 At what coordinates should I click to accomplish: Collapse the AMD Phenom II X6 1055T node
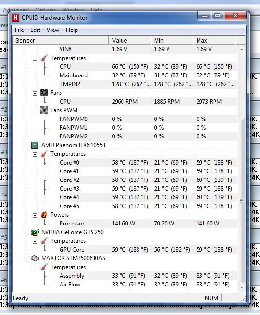point(26,146)
